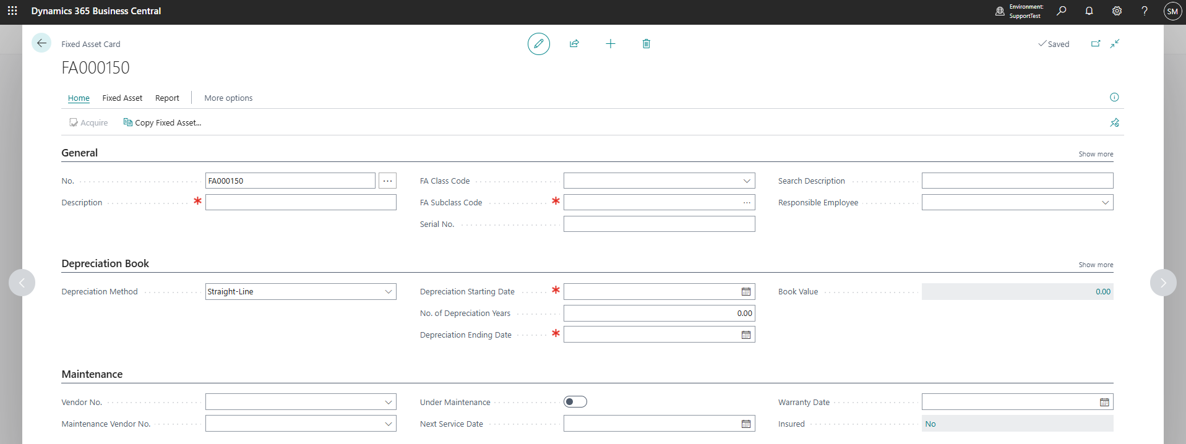Open the help question mark
The image size is (1186, 444).
pos(1145,11)
